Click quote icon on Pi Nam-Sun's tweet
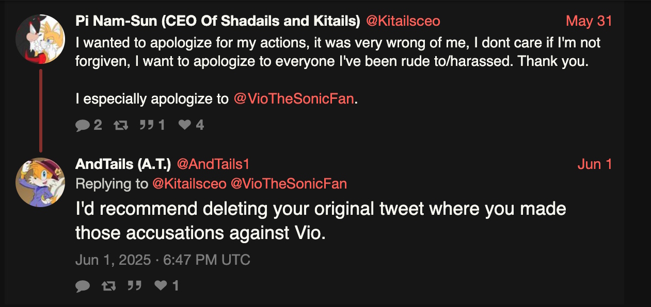651x307 pixels. coord(147,125)
